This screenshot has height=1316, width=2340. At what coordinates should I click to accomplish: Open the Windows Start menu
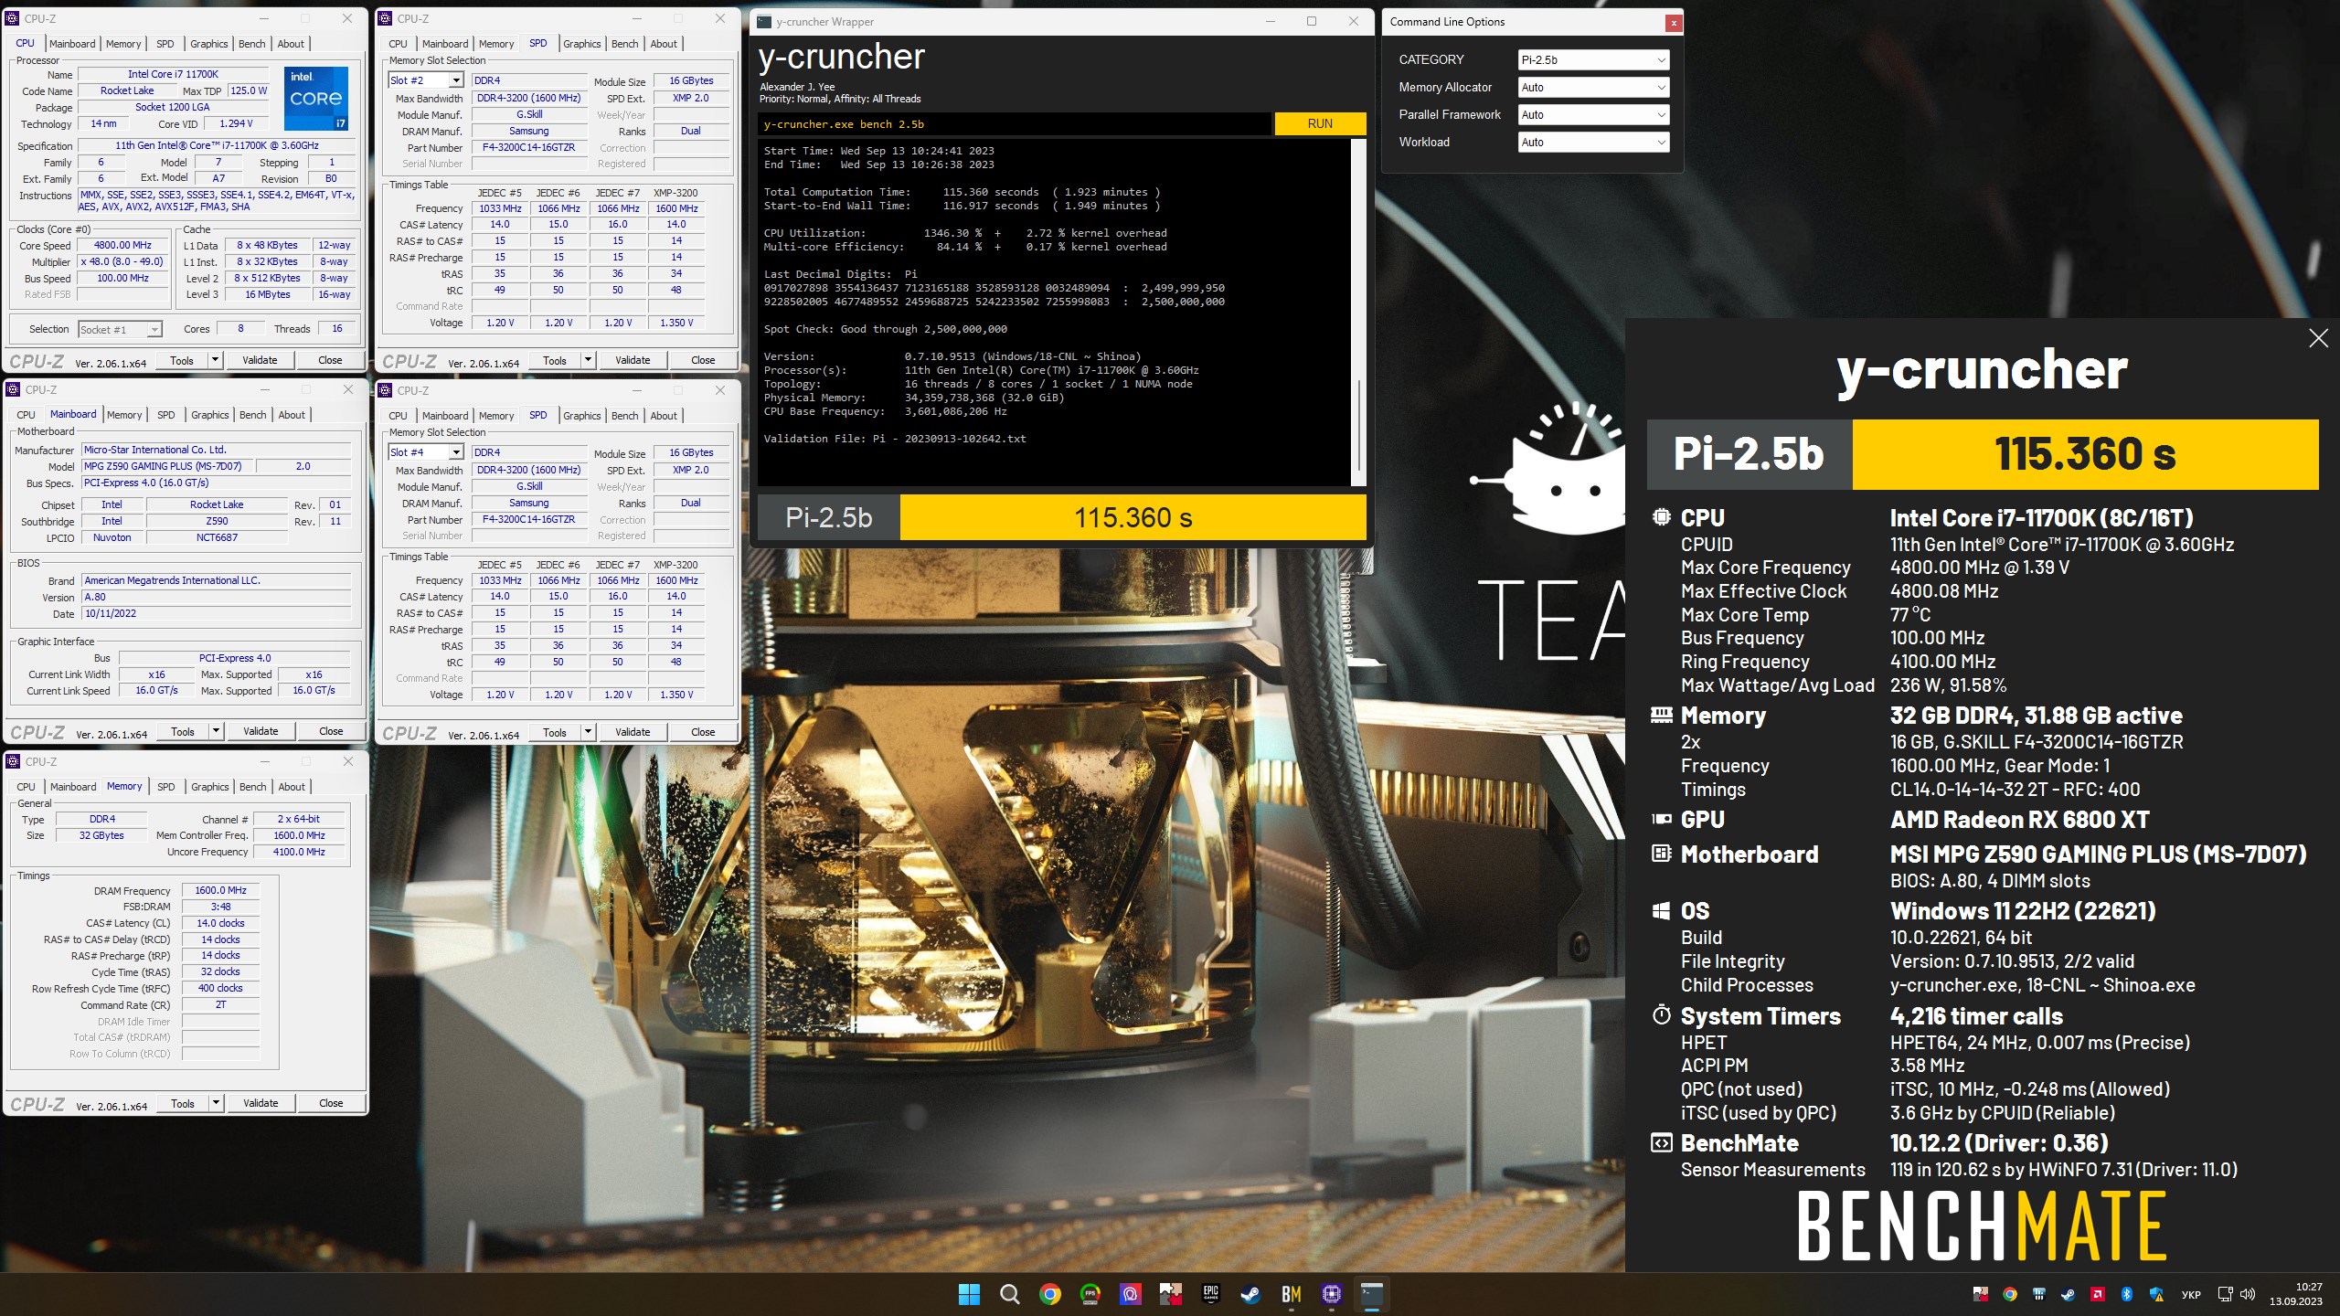tap(969, 1294)
